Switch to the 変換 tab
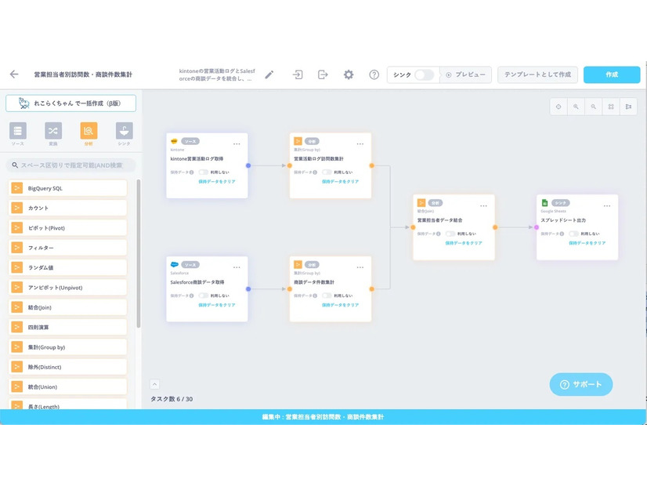The height and width of the screenshot is (486, 647). click(53, 131)
